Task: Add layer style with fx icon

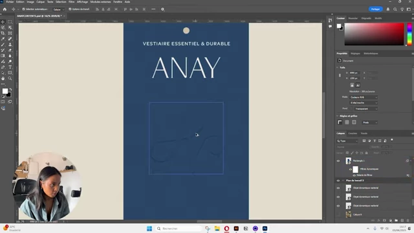Action: pos(378,220)
